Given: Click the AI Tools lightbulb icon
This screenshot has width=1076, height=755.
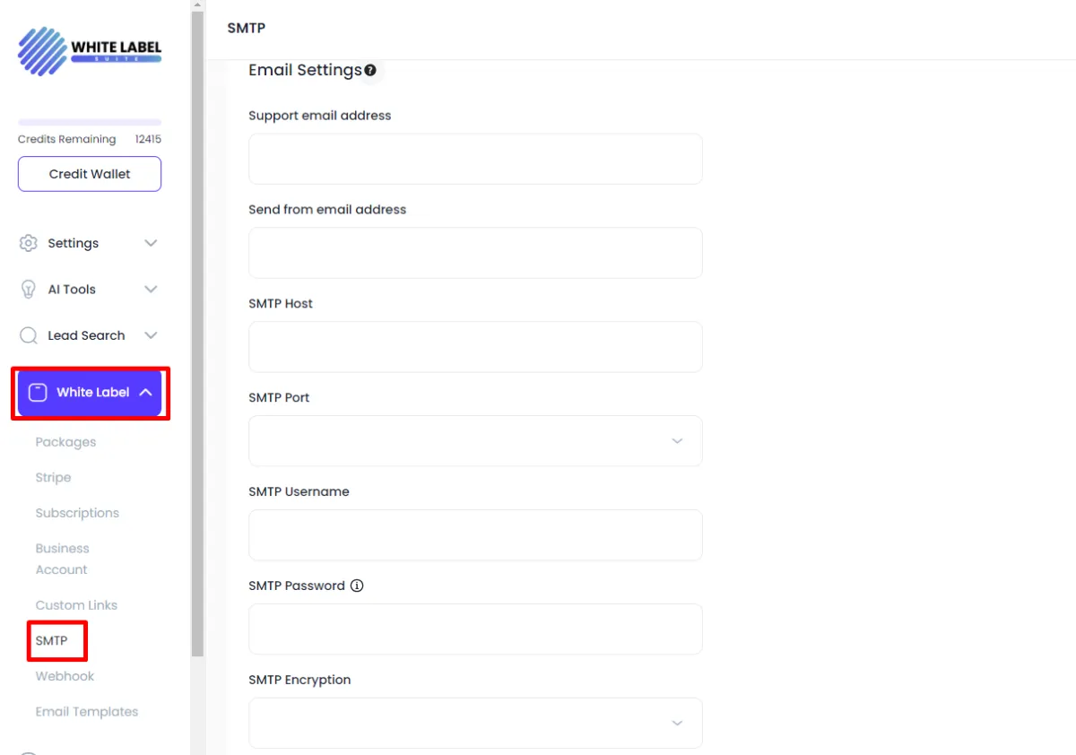Looking at the screenshot, I should coord(29,289).
